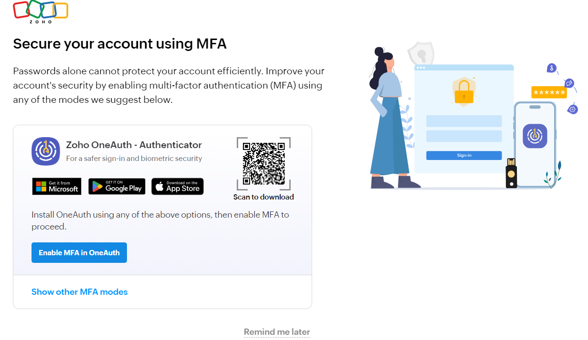The image size is (588, 340).
Task: Click the QR code to download
Action: coord(263,164)
